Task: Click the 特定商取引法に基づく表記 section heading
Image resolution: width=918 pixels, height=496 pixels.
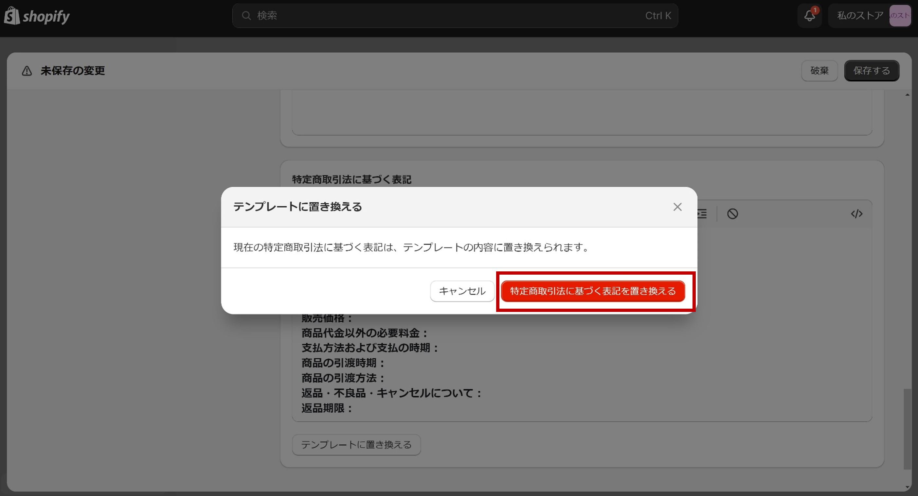Action: pos(351,179)
